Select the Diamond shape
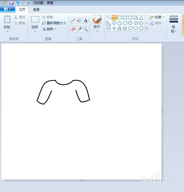 (114, 23)
